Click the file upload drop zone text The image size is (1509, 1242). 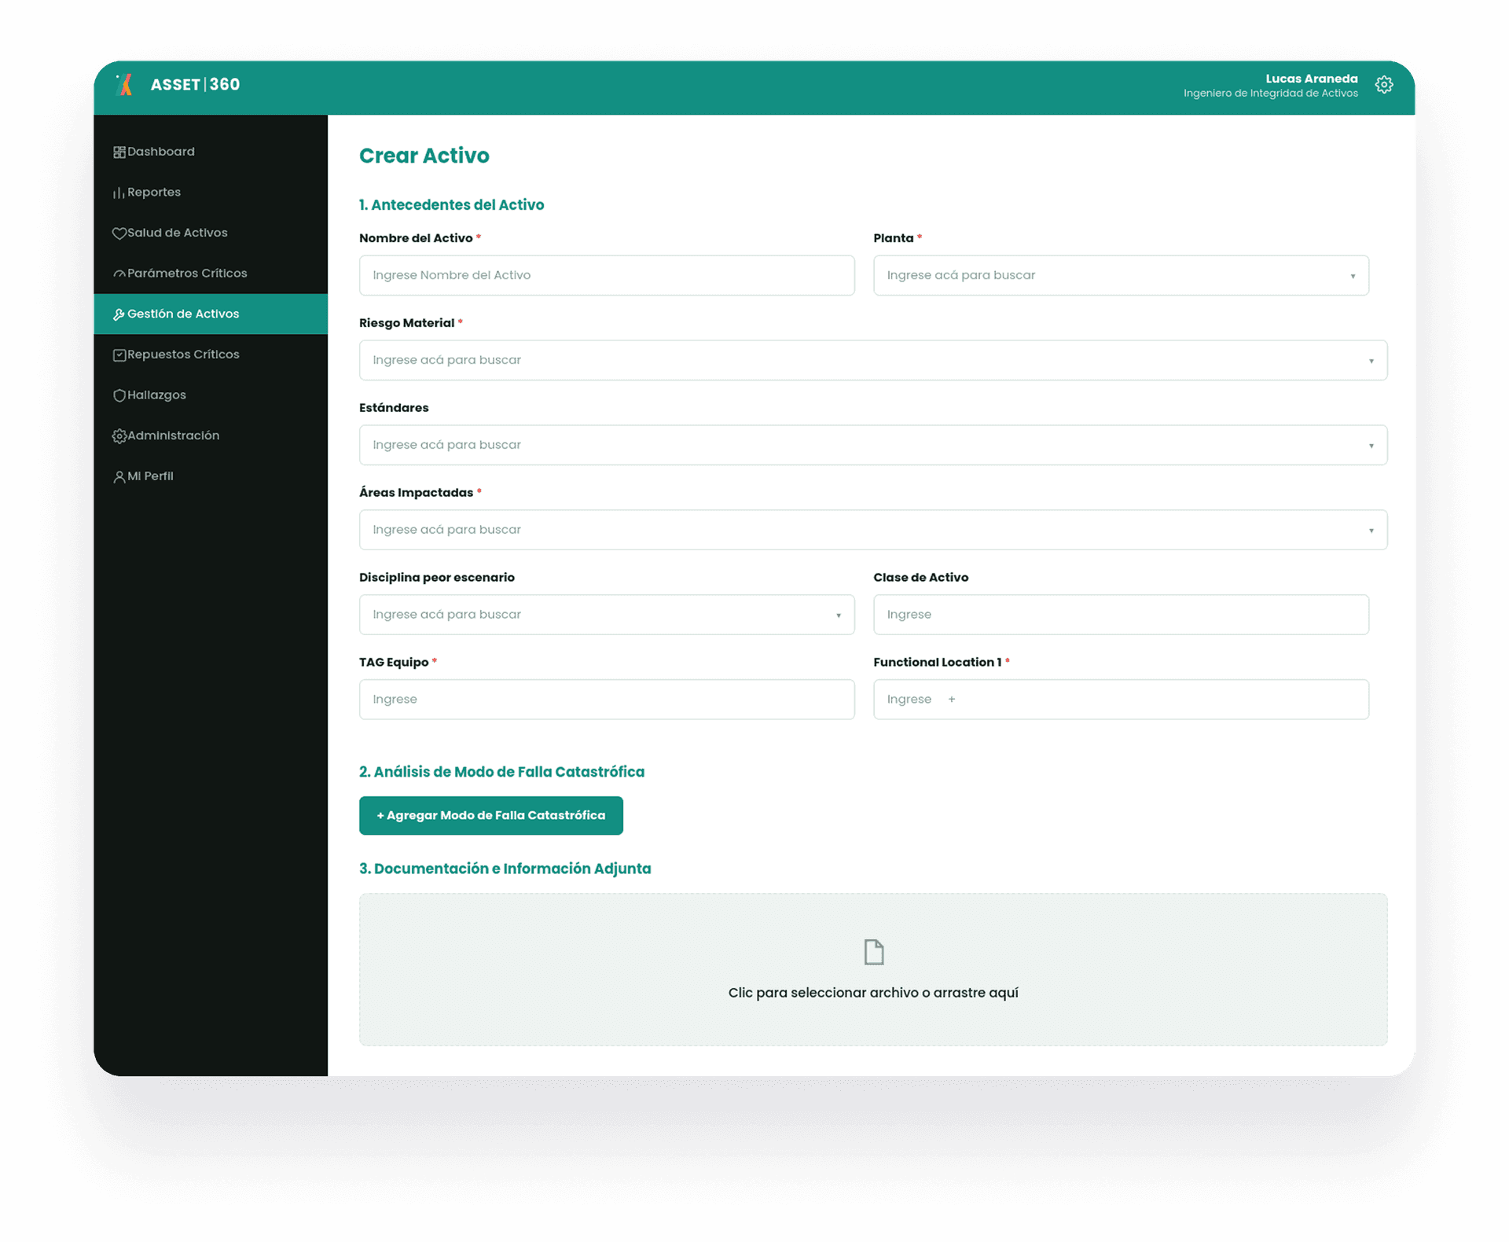point(873,993)
